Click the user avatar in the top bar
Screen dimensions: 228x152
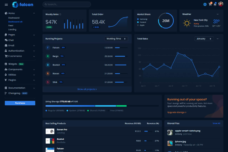click(220, 5)
